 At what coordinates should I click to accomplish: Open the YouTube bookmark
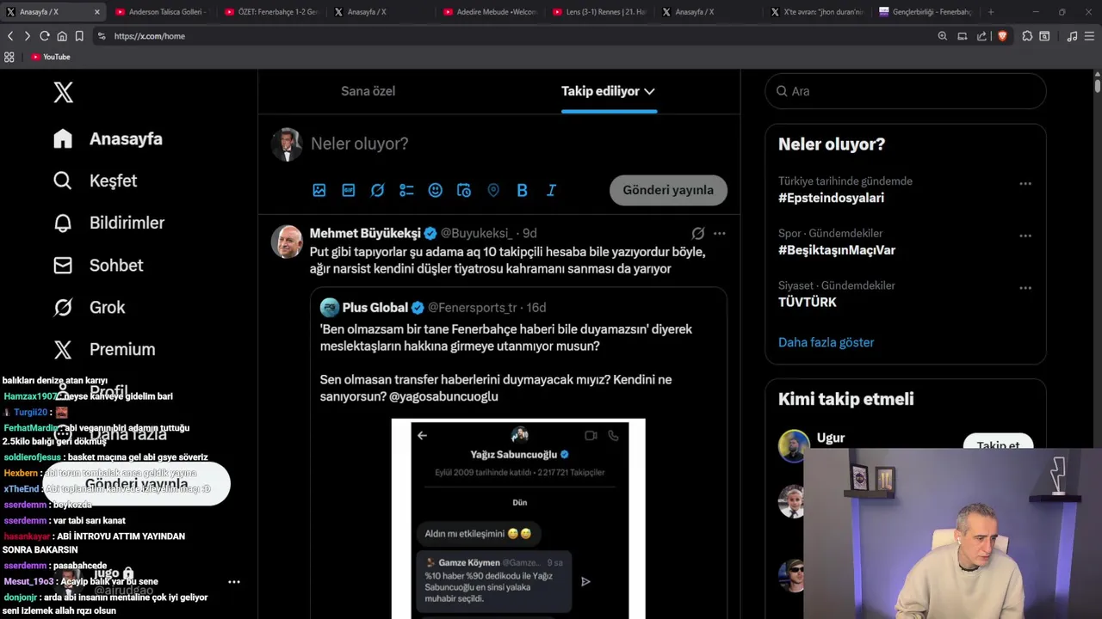tap(51, 57)
